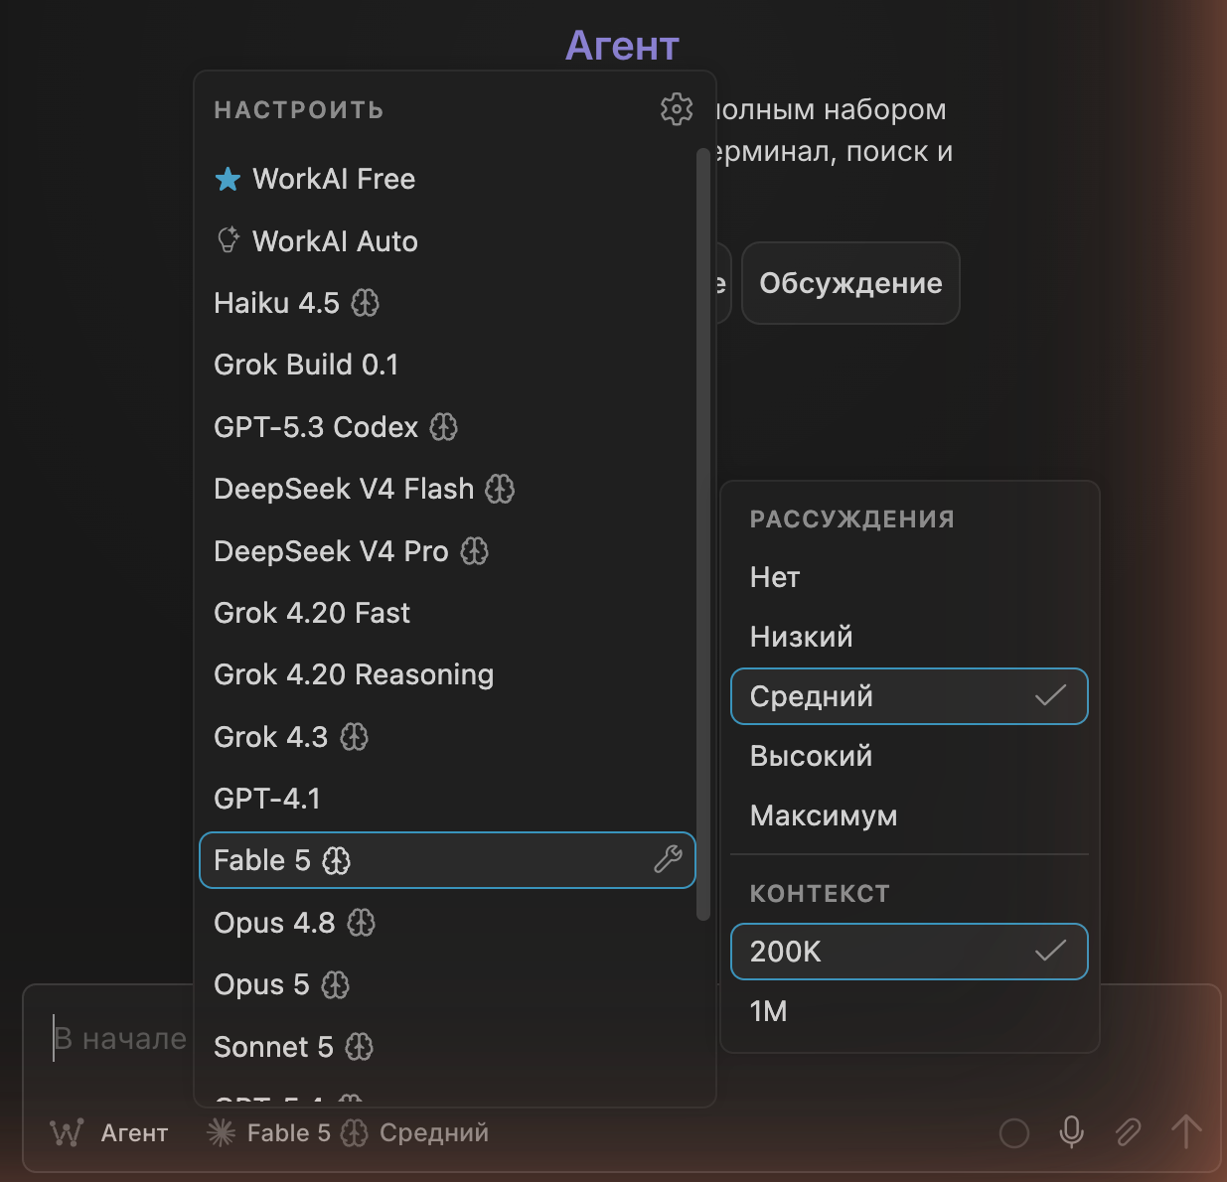Open the Агент mode selector in bottom bar
The image size is (1227, 1182).
point(109,1133)
